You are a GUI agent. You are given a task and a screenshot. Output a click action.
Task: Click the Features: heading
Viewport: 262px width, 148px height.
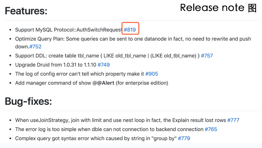pyautogui.click(x=26, y=11)
